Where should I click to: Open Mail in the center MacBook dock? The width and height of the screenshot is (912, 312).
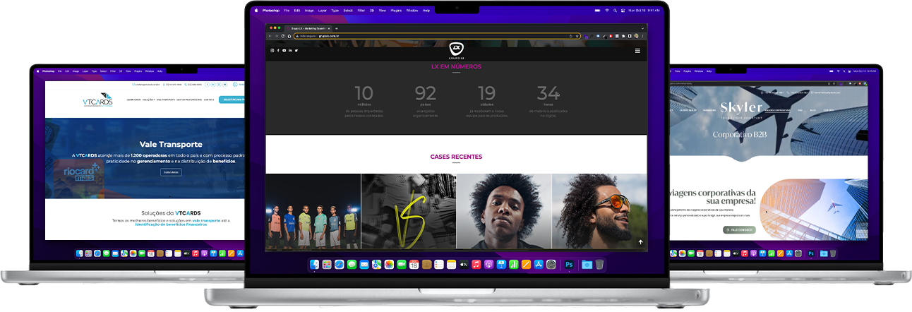pyautogui.click(x=364, y=265)
